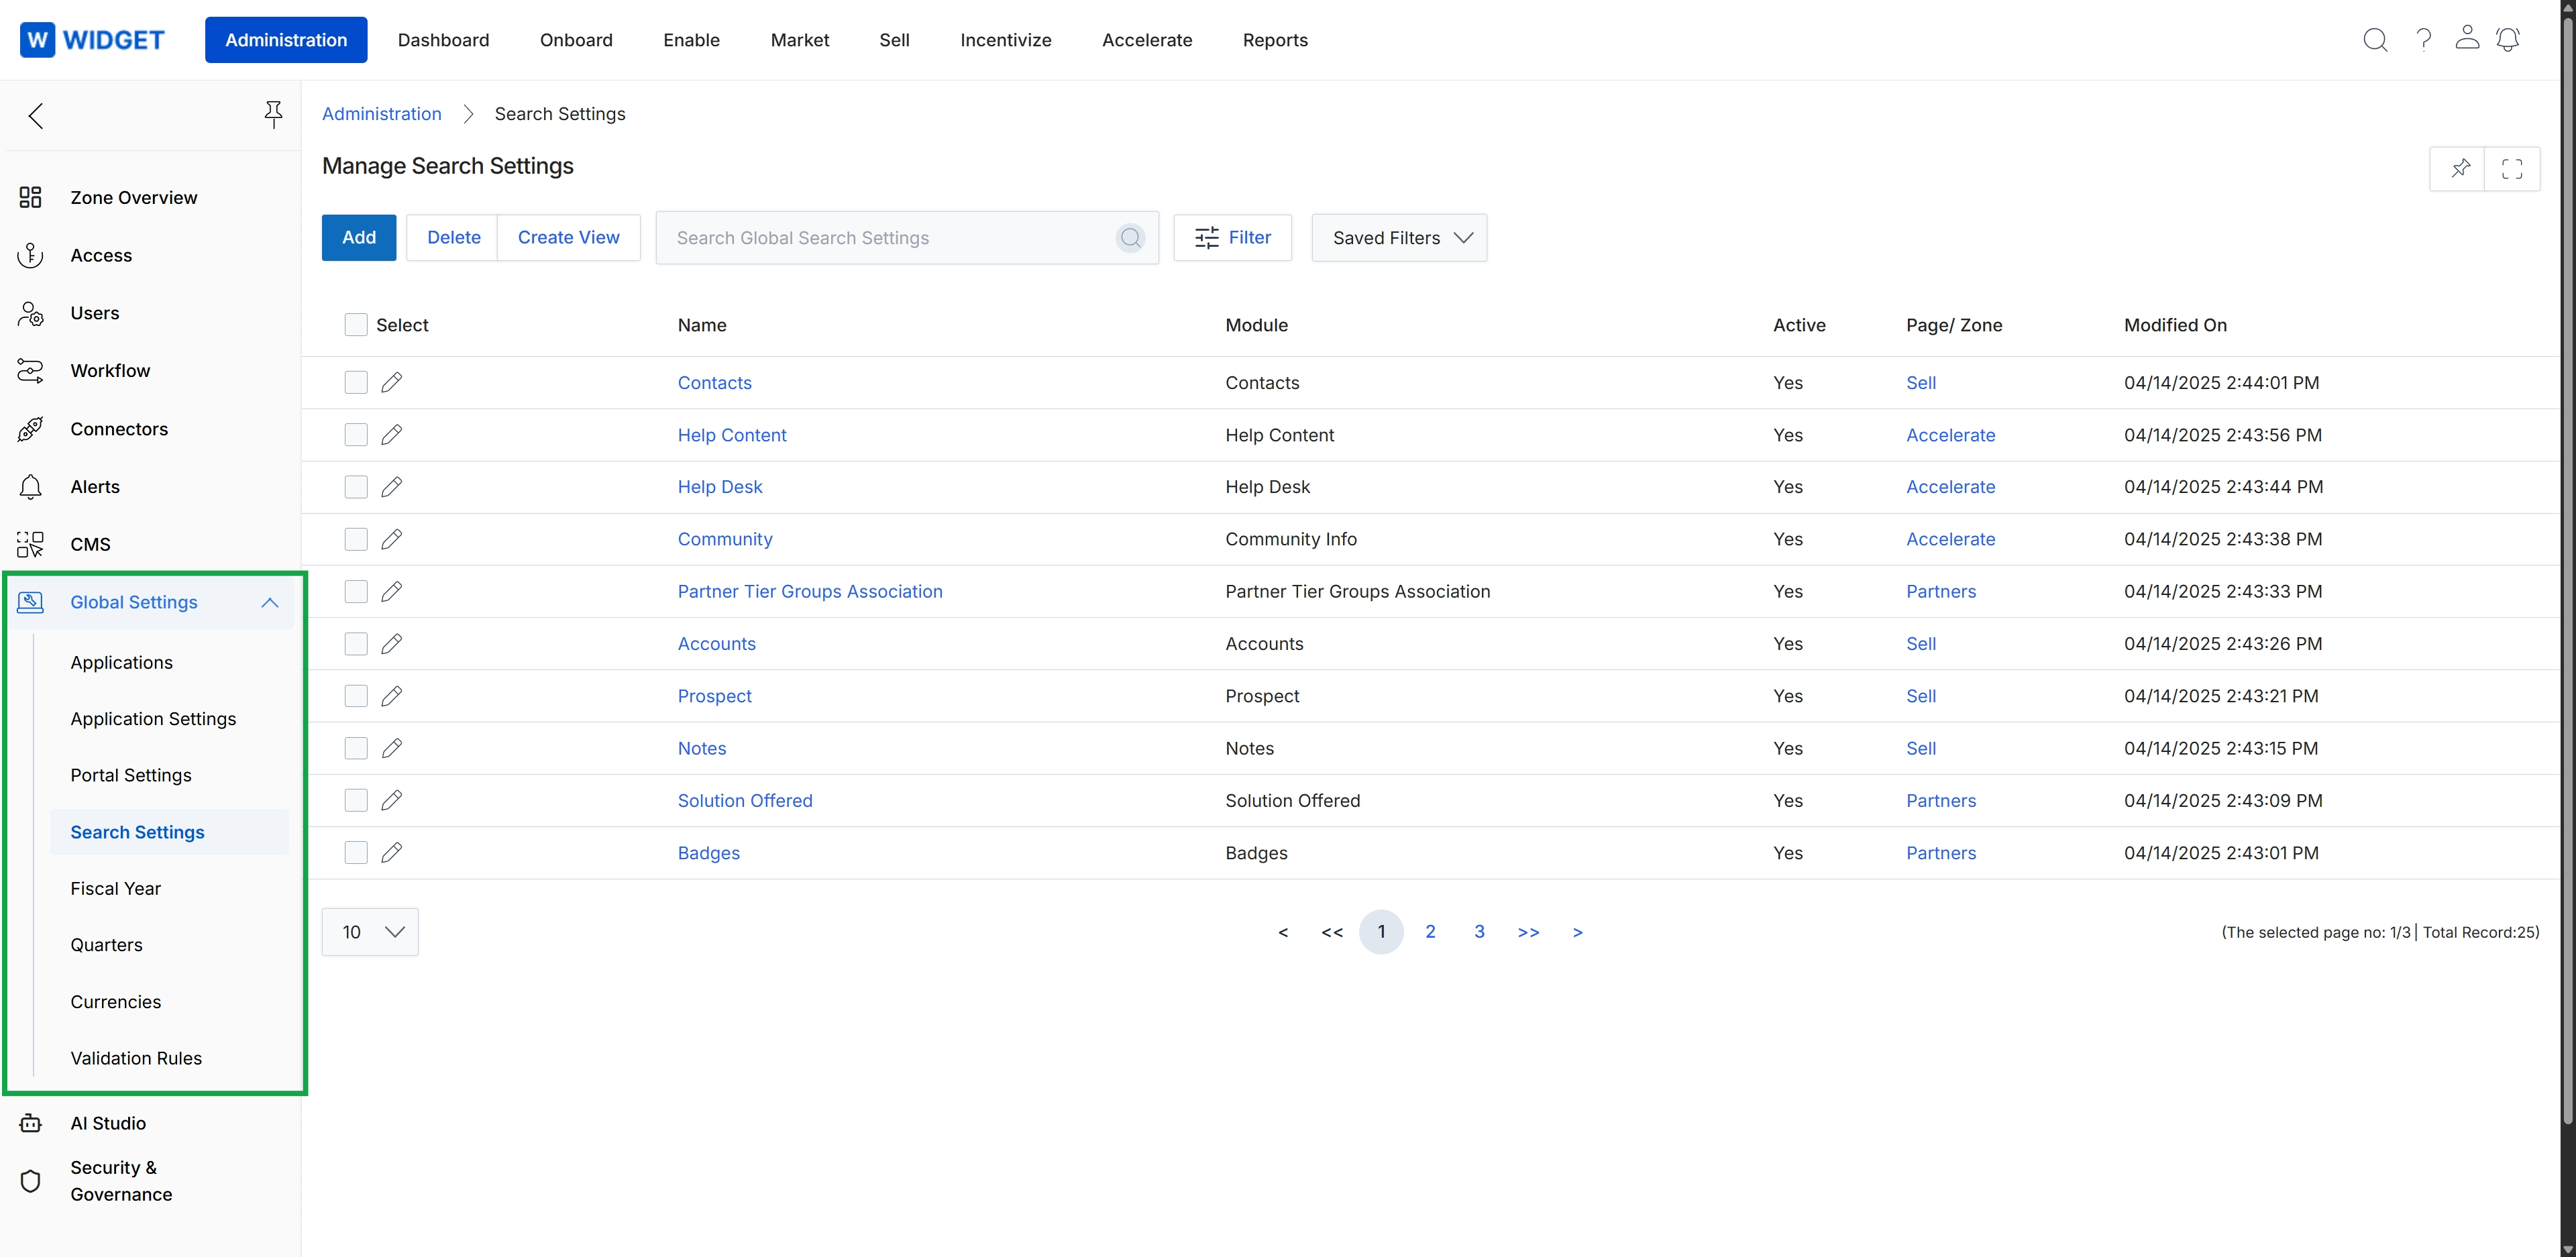Click the Delete button
The image size is (2576, 1257).
coord(453,237)
